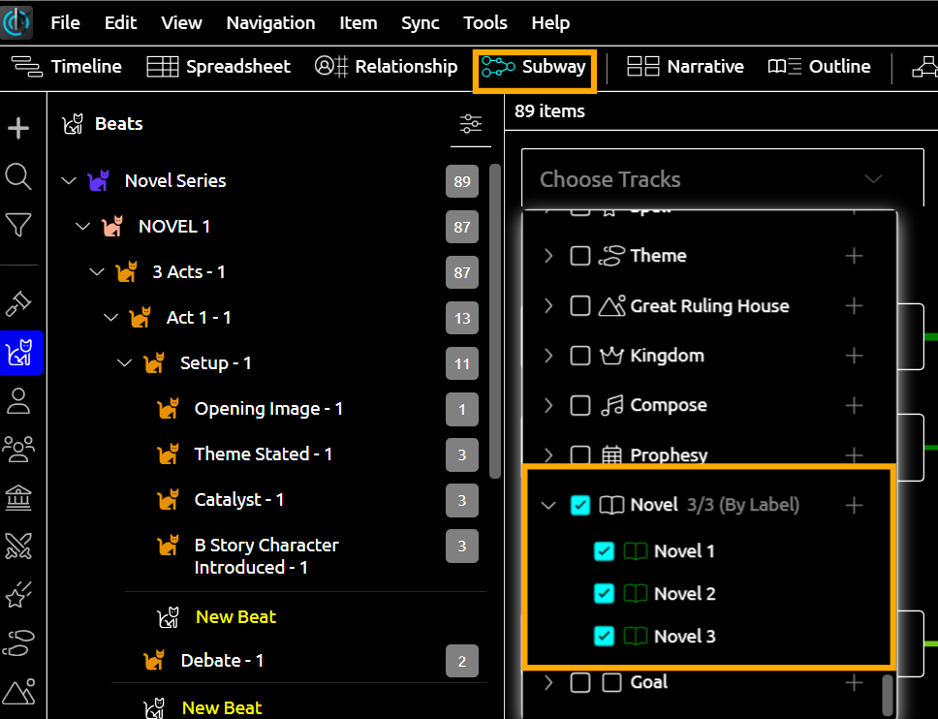Screen dimensions: 938x719
Task: Expand the Kingdom track group
Action: coord(547,356)
